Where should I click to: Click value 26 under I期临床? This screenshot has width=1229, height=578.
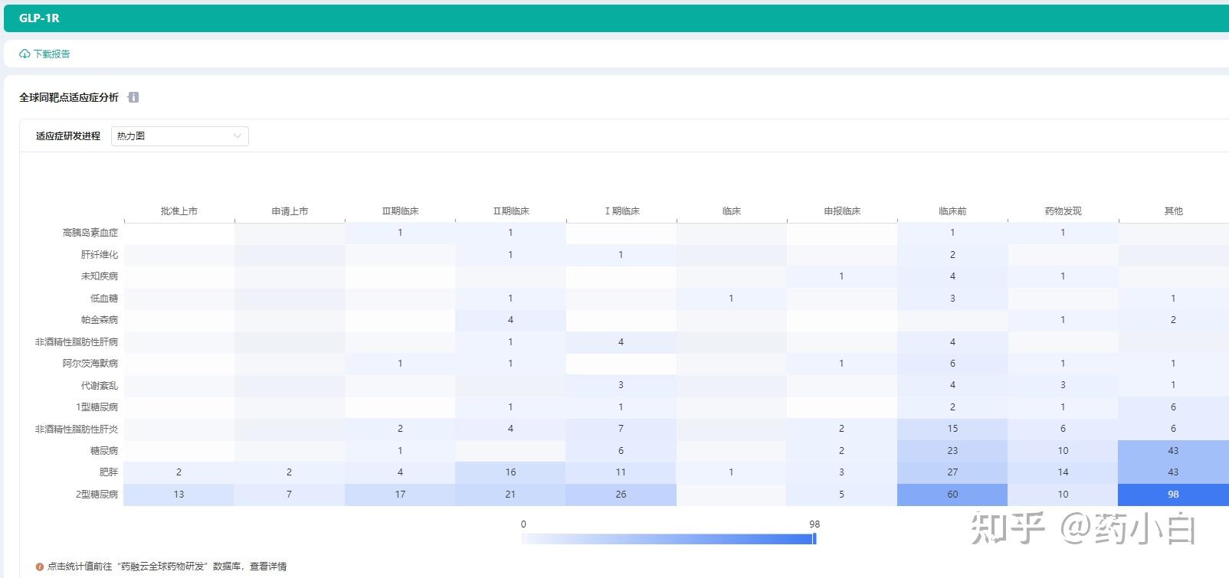click(x=621, y=495)
